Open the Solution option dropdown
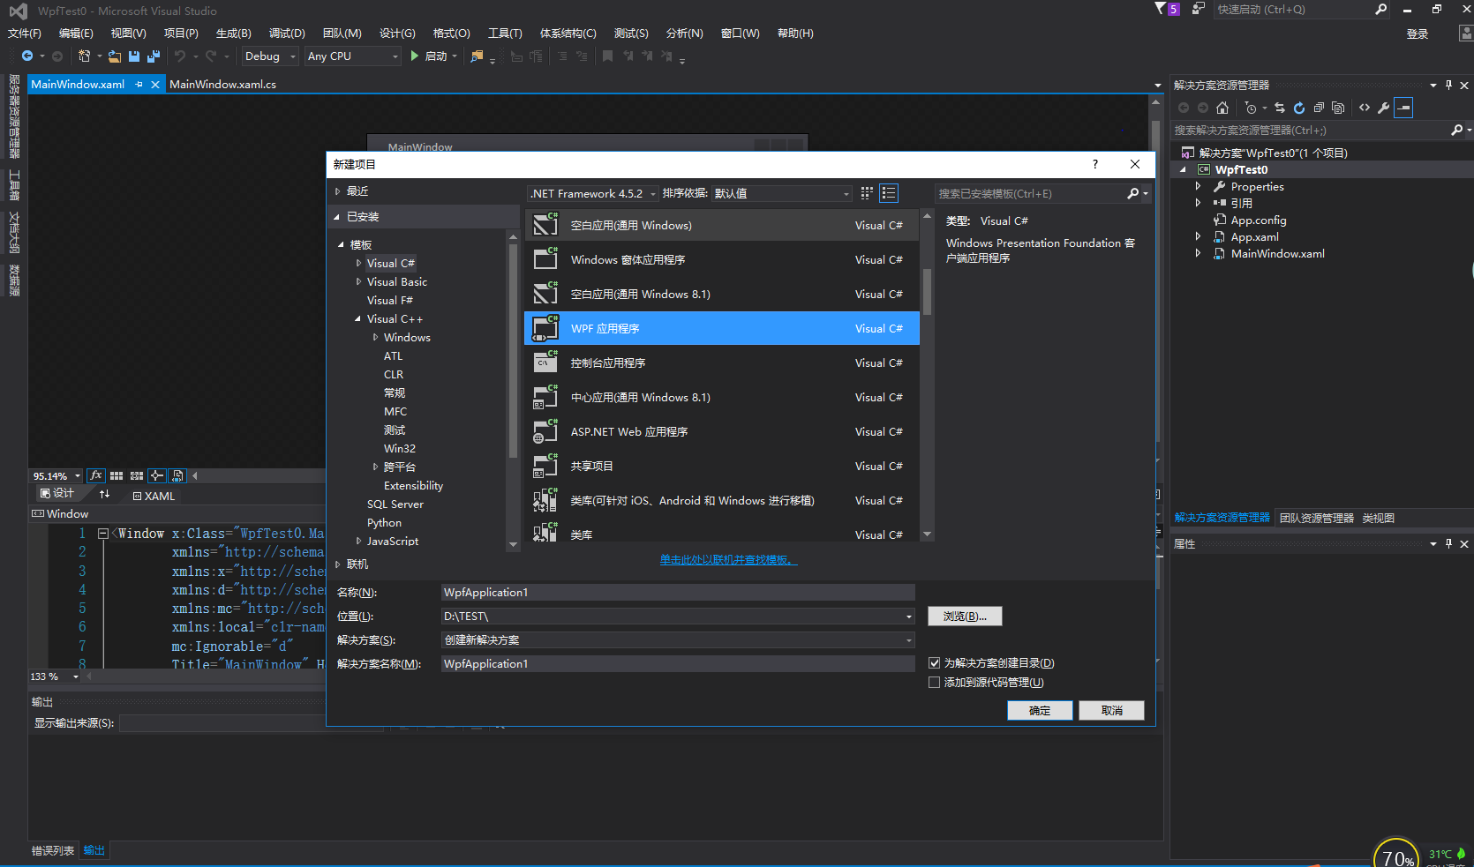The width and height of the screenshot is (1474, 867). (908, 640)
